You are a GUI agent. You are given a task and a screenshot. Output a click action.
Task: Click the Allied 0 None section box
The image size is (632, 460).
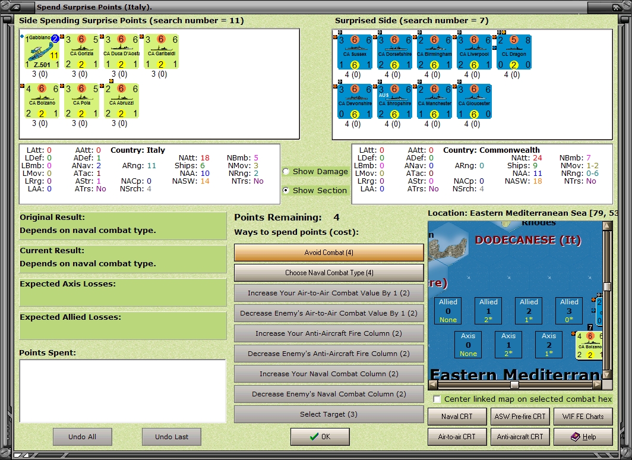tap(448, 310)
